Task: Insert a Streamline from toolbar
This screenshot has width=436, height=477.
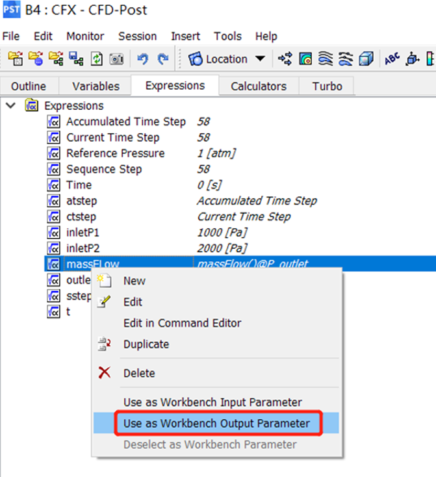Action: [326, 58]
